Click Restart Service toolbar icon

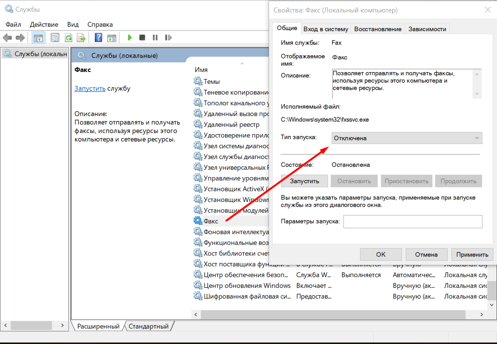coord(168,38)
